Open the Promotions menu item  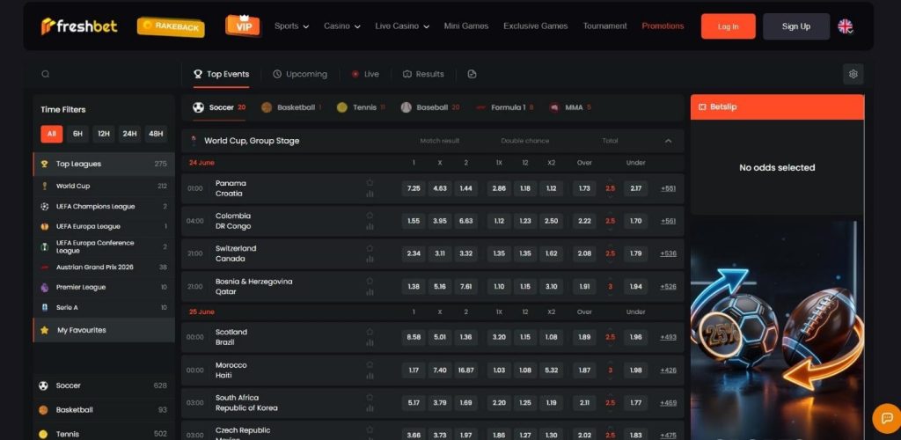(663, 26)
